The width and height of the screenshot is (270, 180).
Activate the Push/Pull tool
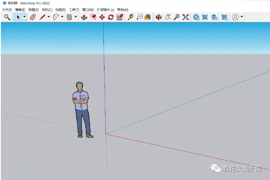coord(84,17)
